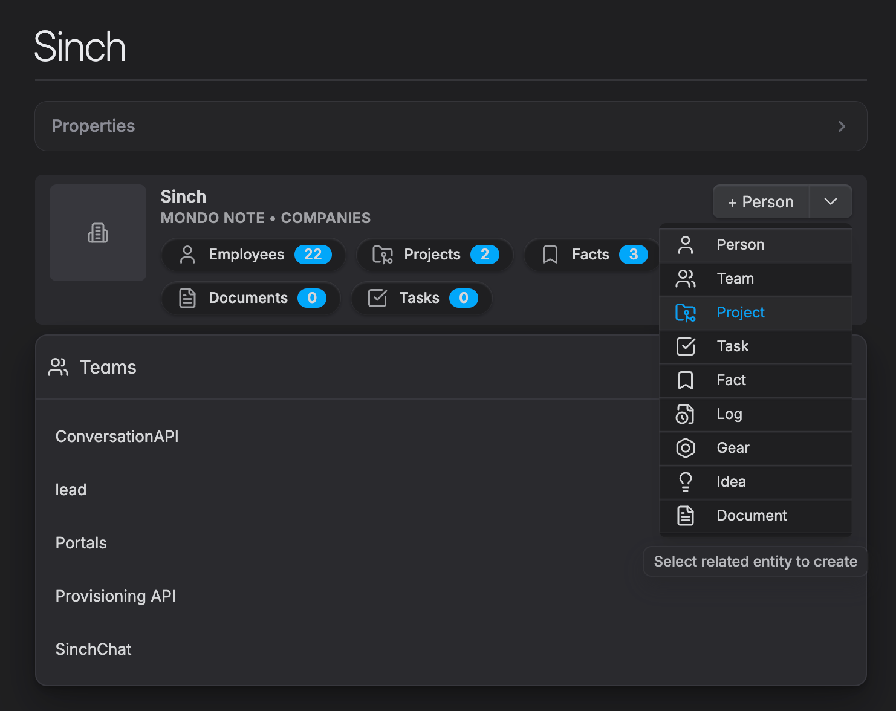Open the Tasks chip
This screenshot has width=896, height=711.
[421, 298]
